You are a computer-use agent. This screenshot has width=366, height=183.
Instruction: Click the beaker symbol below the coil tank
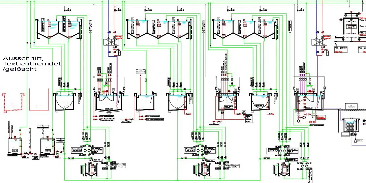pyautogui.click(x=355, y=141)
